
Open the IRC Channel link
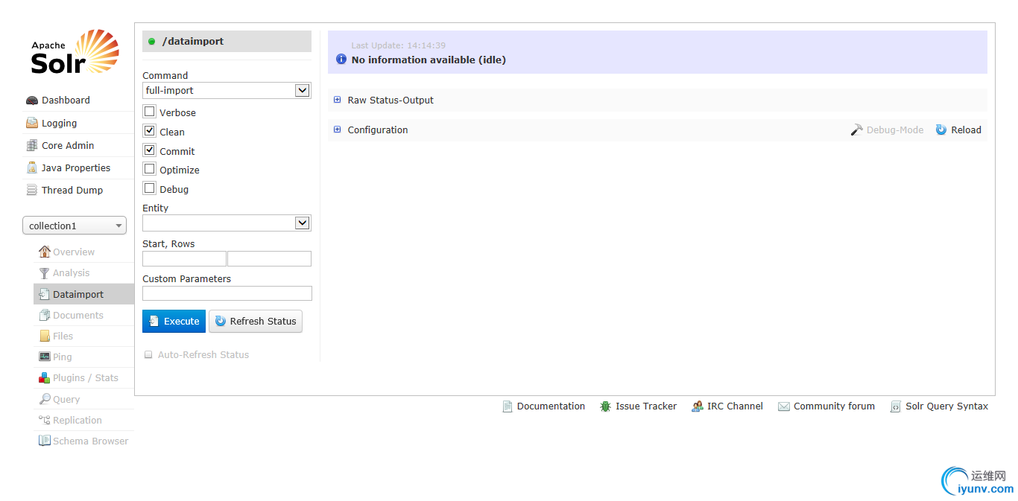coord(735,406)
